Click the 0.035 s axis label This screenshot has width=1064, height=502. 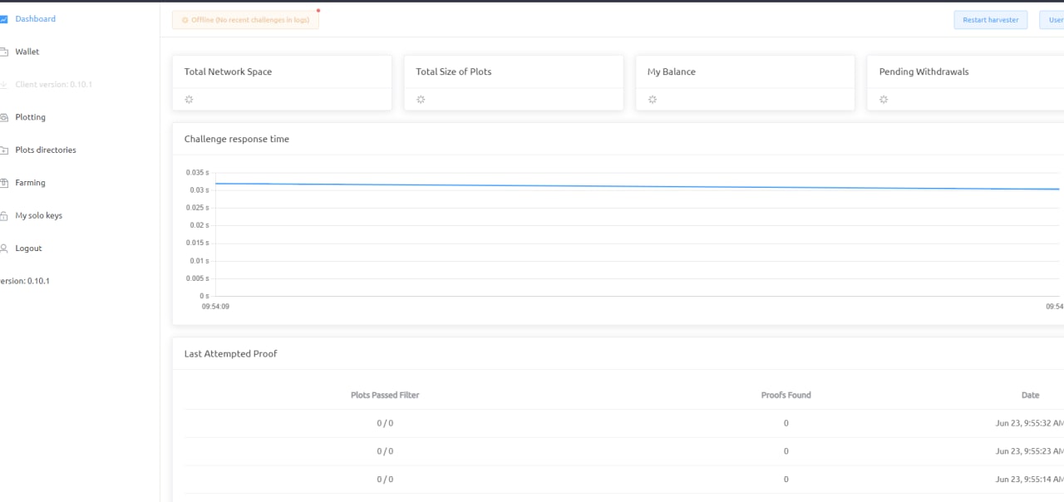pos(198,173)
